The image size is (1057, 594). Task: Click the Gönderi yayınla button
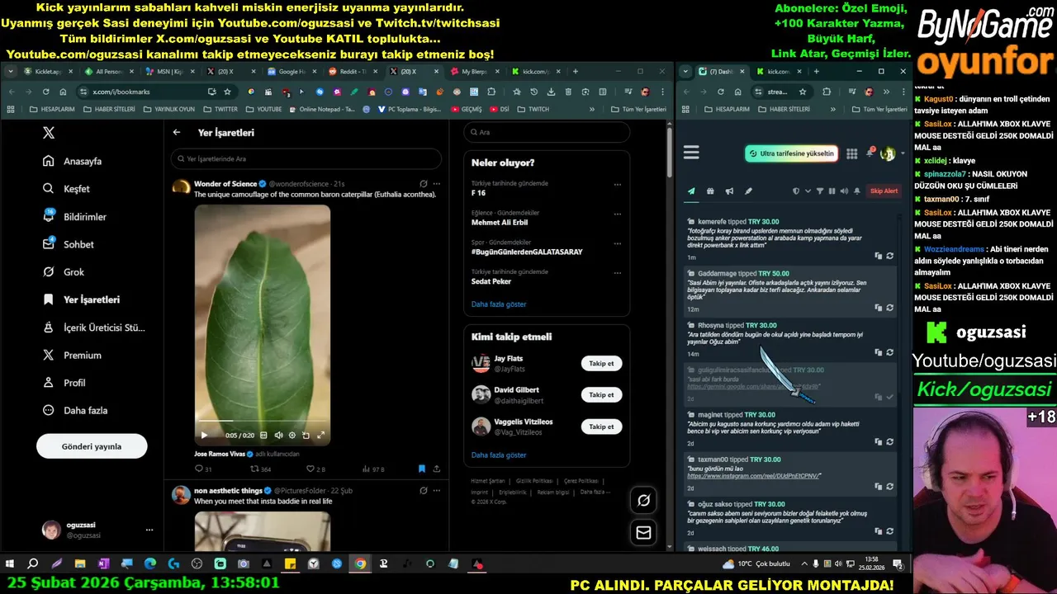point(92,446)
